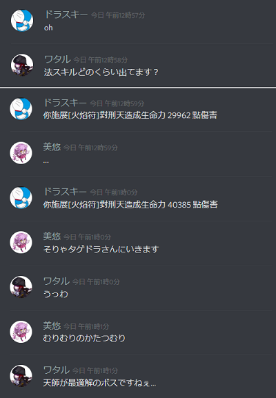Click the white new-messages divider line
This screenshot has width=276, height=398.
[138, 88]
